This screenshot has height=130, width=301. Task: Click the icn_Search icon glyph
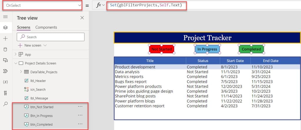[26, 89]
